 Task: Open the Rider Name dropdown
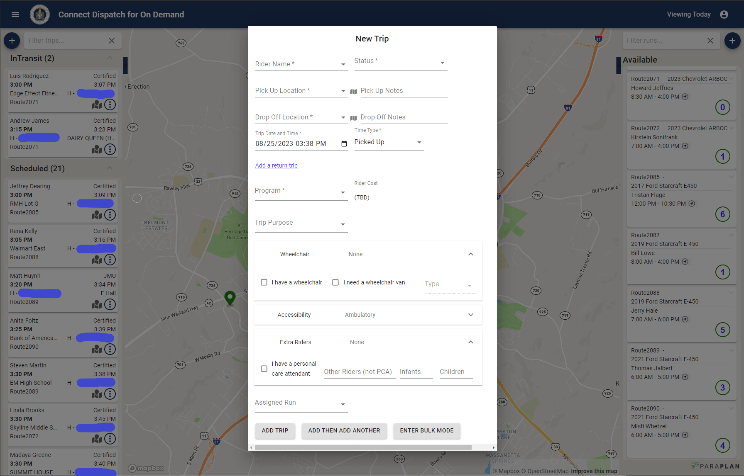tap(301, 64)
